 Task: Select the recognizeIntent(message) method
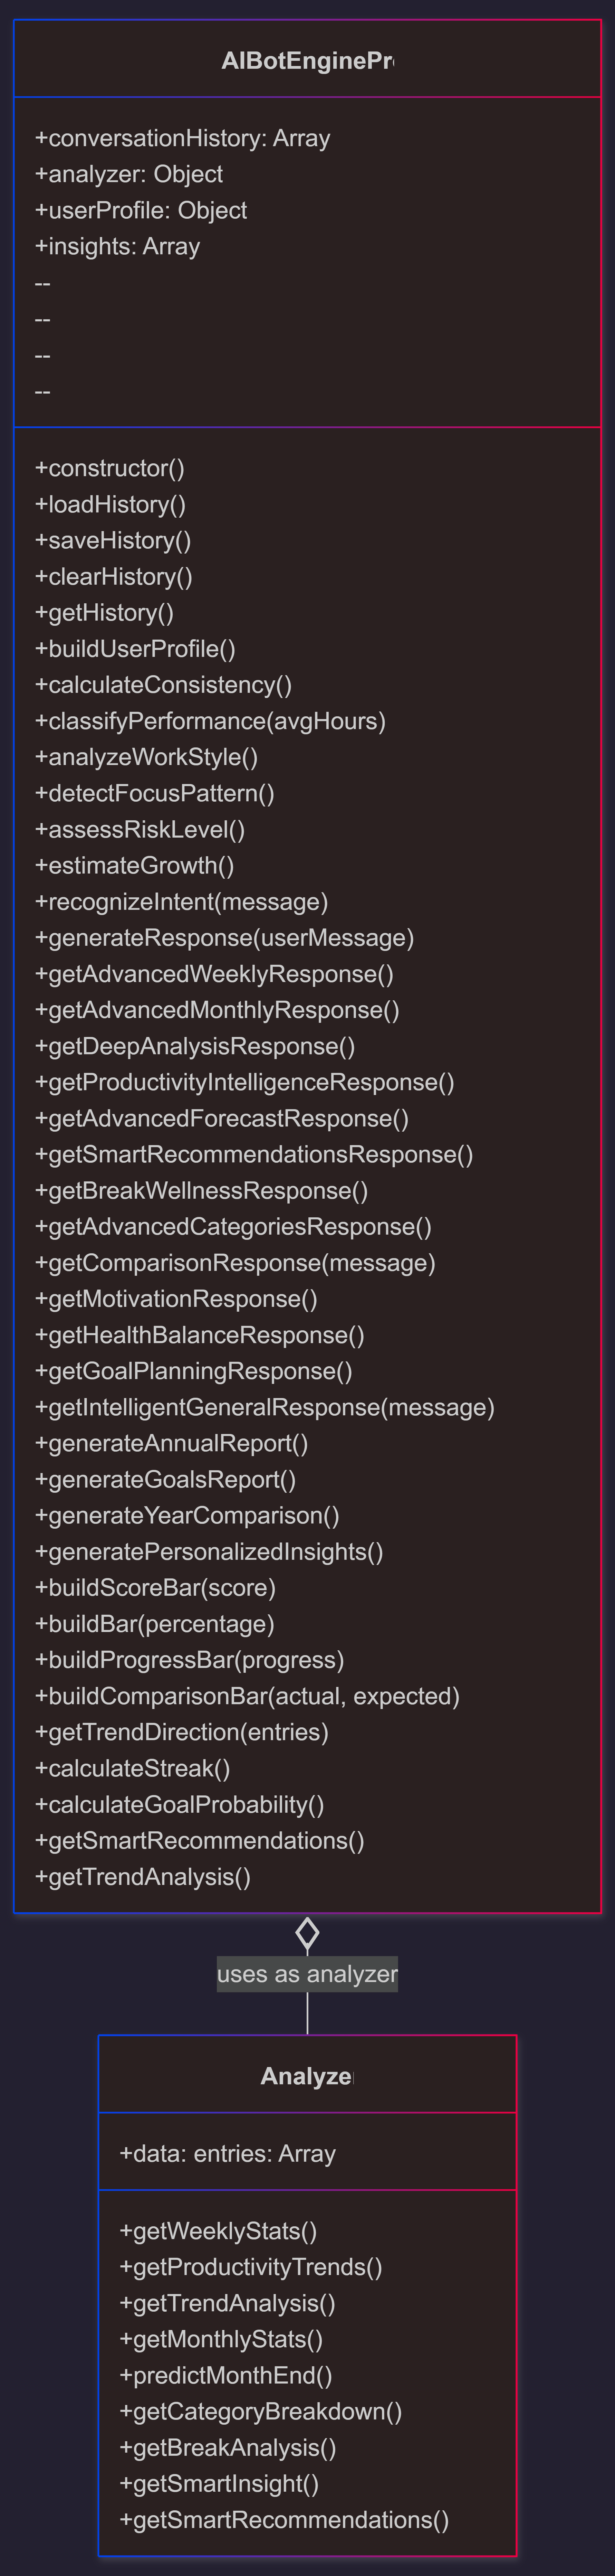pyautogui.click(x=181, y=901)
